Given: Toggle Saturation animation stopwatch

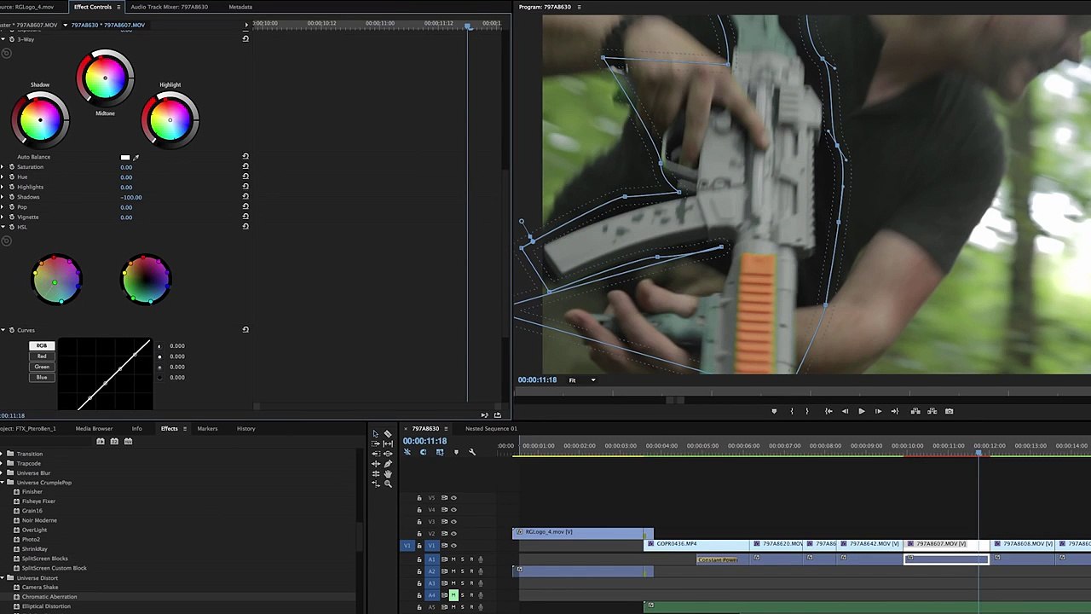Looking at the screenshot, I should (x=12, y=166).
